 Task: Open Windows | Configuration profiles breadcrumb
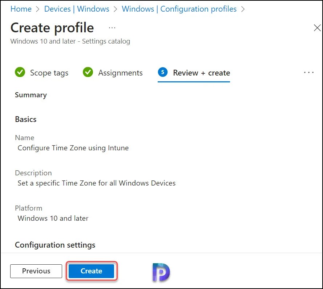click(x=179, y=9)
